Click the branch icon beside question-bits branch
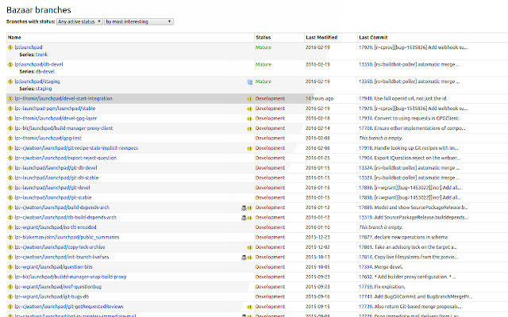This screenshot has height=317, width=508. tap(10, 267)
